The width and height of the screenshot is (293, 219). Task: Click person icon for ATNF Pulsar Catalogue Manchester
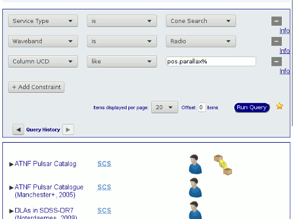[x=195, y=187]
